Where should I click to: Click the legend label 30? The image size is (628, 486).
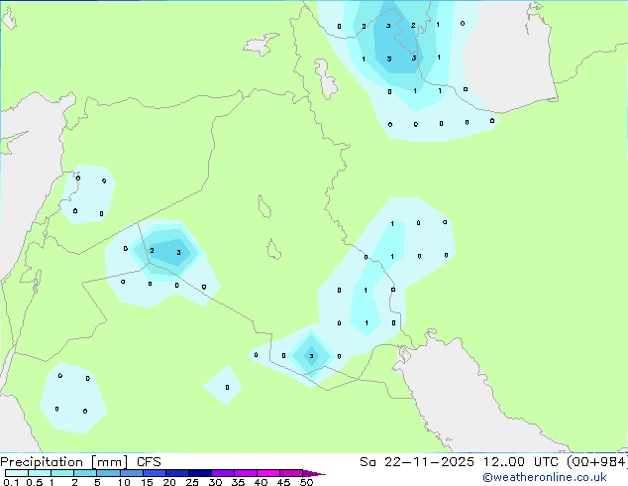[215, 482]
